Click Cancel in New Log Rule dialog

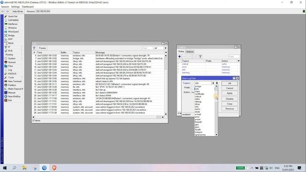click(x=229, y=88)
